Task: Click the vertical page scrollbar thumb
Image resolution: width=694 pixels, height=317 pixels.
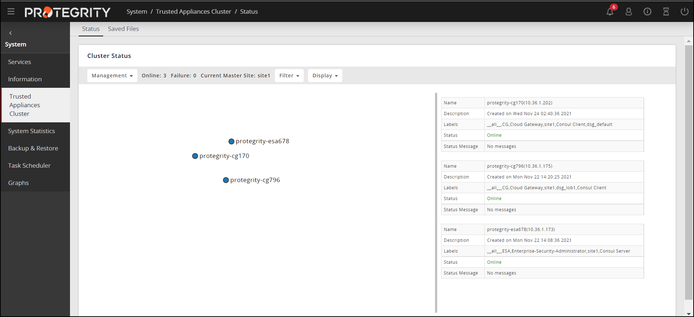Action: [x=689, y=173]
